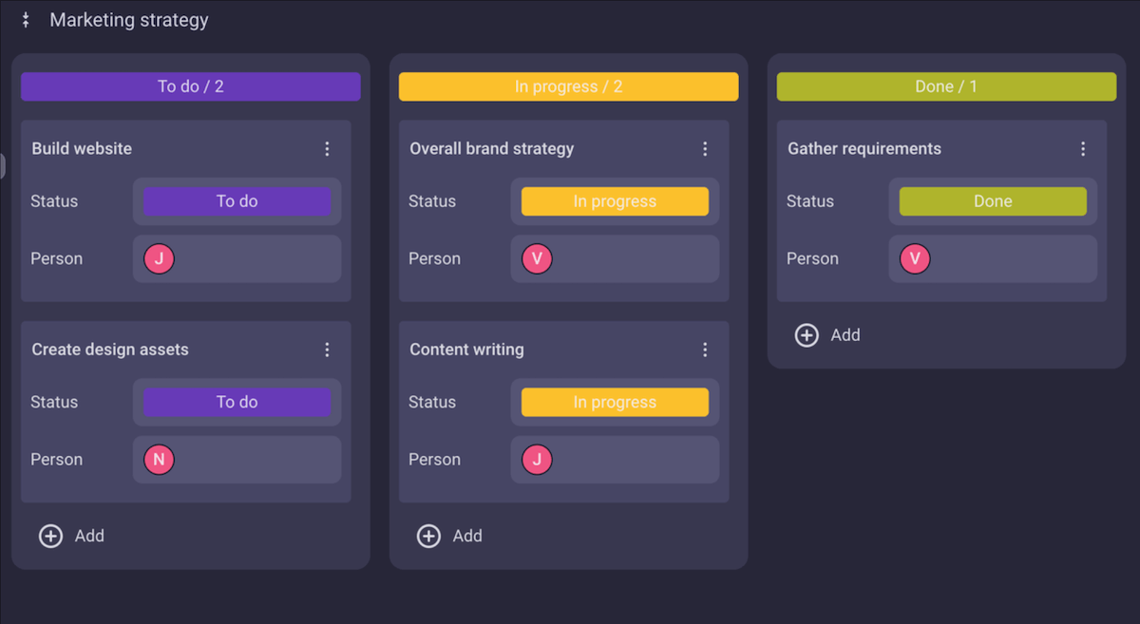Screen dimensions: 1140x624
Task: Open the Create design assets three-dot menu
Action: 327,350
